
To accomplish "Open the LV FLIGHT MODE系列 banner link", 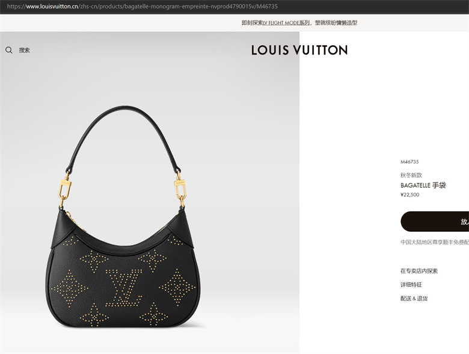I will (x=286, y=23).
